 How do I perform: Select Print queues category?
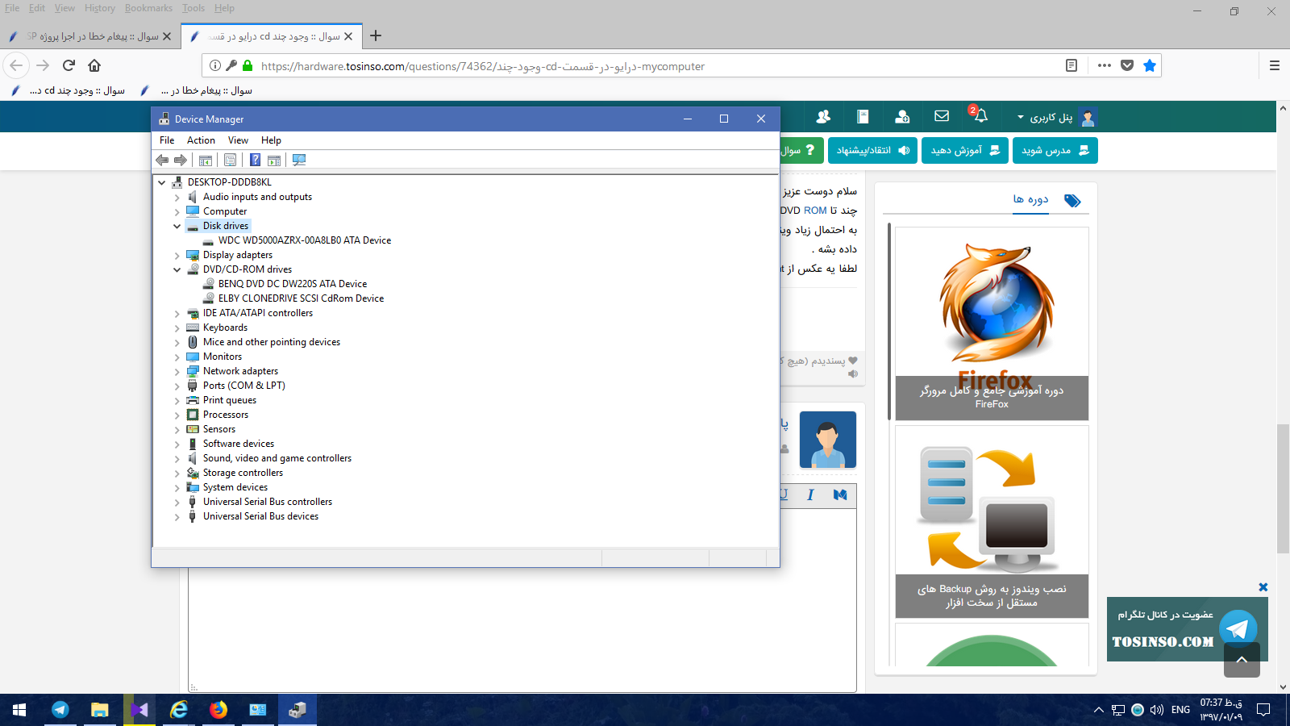point(229,400)
